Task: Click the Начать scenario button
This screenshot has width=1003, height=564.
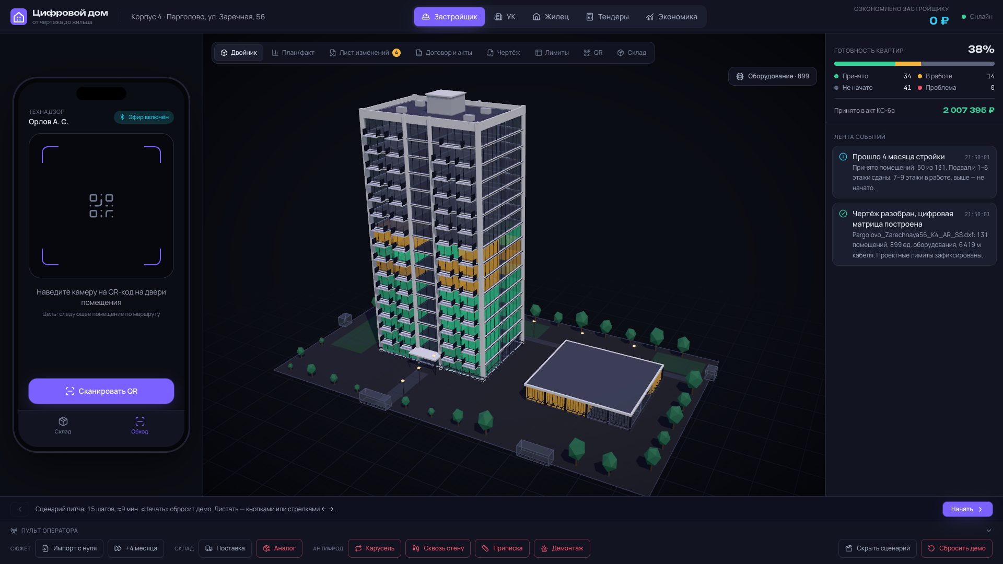Action: [967, 509]
